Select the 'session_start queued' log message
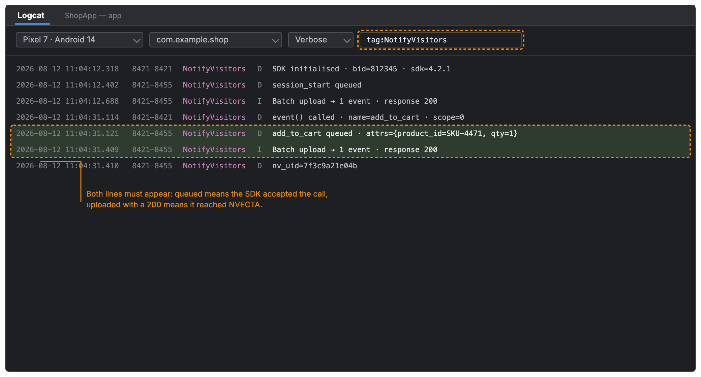The image size is (701, 377). 317,85
